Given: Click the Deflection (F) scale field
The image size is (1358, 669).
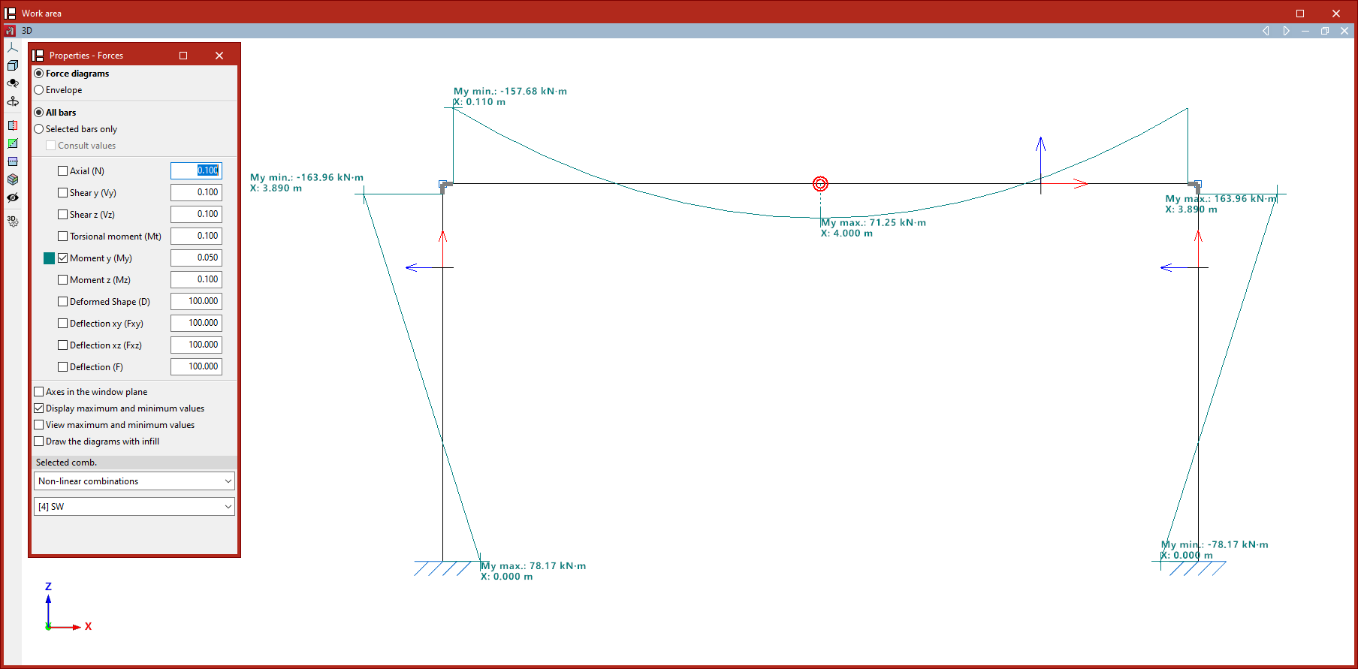Looking at the screenshot, I should pos(196,366).
